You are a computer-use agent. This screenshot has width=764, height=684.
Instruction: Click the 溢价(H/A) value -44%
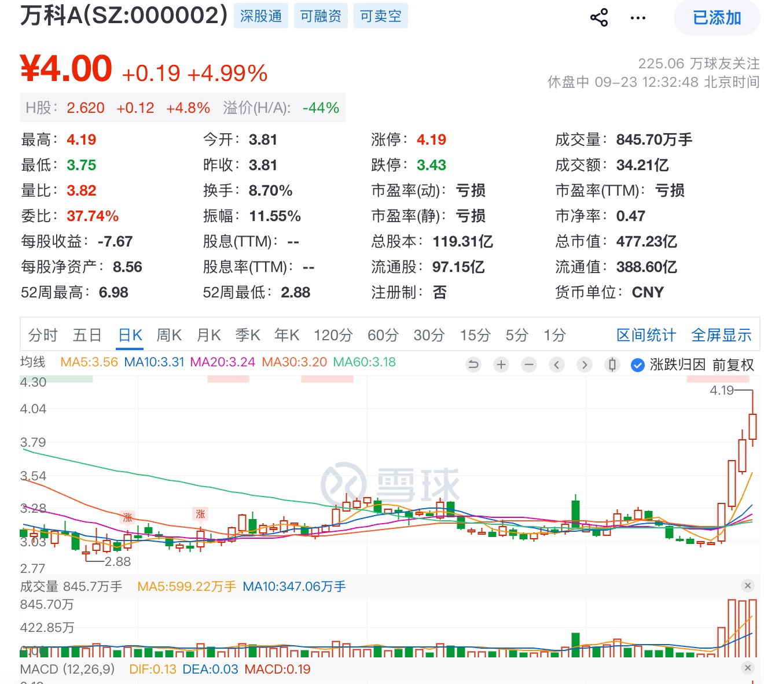321,108
